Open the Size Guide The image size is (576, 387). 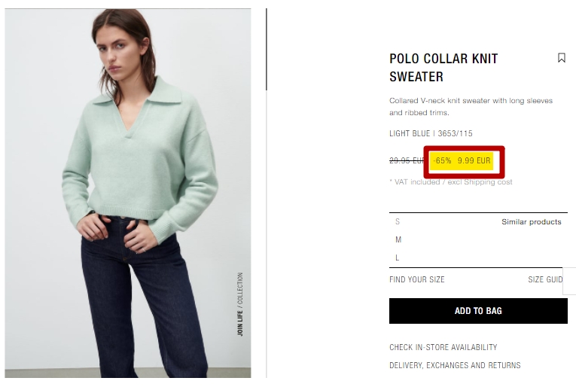coord(545,279)
